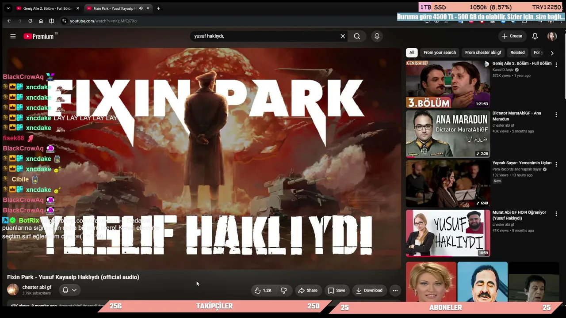The height and width of the screenshot is (318, 566).
Task: Open the account avatar menu
Action: [x=552, y=36]
